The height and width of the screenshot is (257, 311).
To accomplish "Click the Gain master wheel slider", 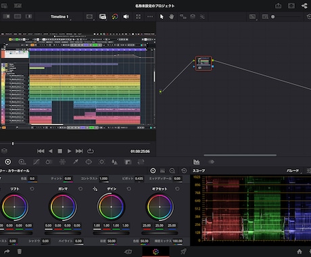I will coord(111,233).
